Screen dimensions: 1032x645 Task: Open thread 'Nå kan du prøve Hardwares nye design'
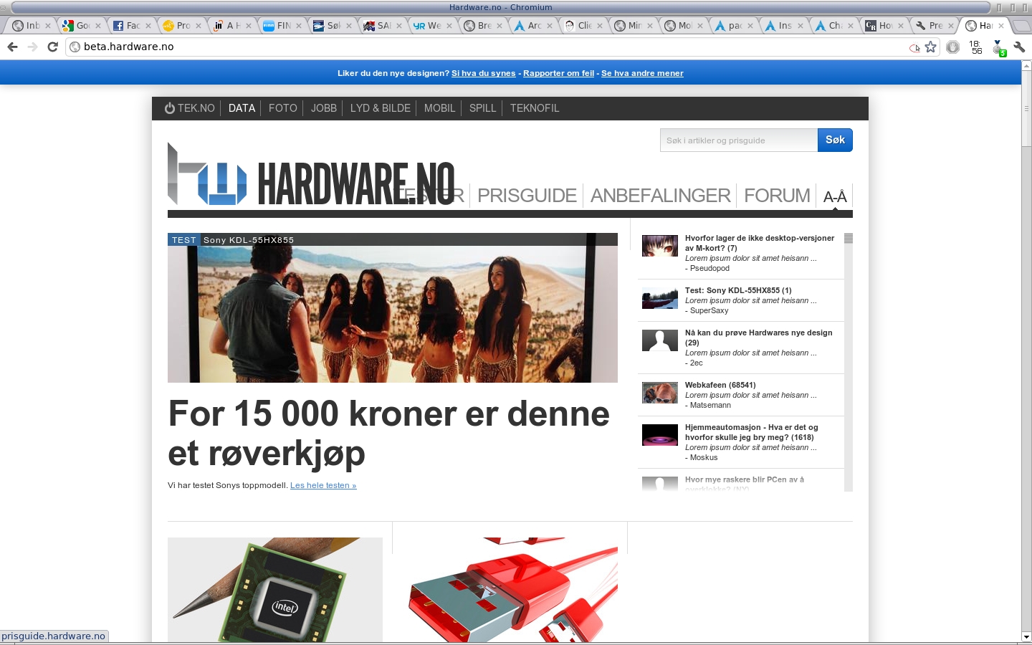point(759,338)
